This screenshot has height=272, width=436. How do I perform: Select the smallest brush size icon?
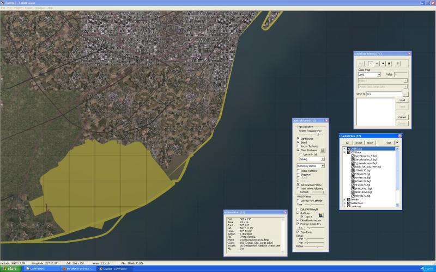tap(371, 63)
